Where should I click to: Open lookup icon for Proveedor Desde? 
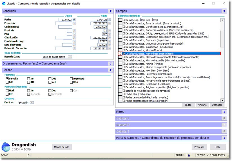click(74, 23)
